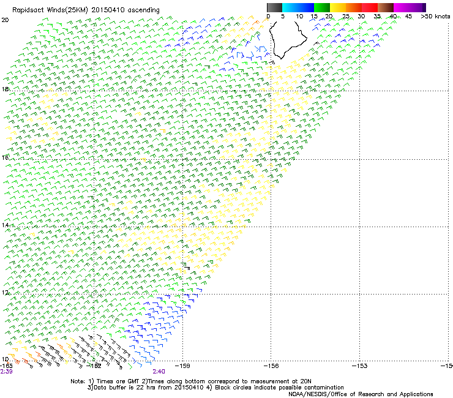
Task: Click the dark purple over-50 knots legend segment
Action: tap(424, 7)
